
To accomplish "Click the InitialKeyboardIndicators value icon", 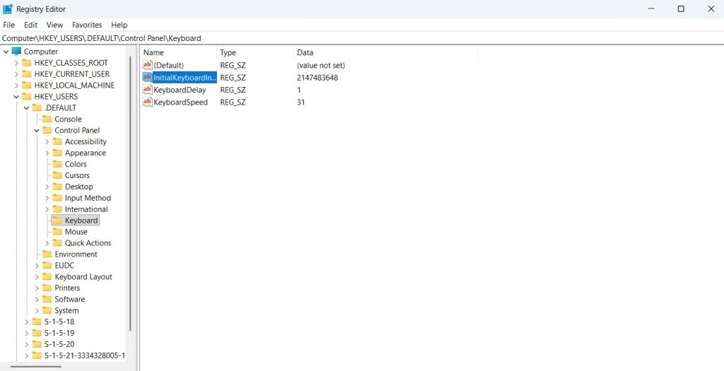I will point(147,77).
